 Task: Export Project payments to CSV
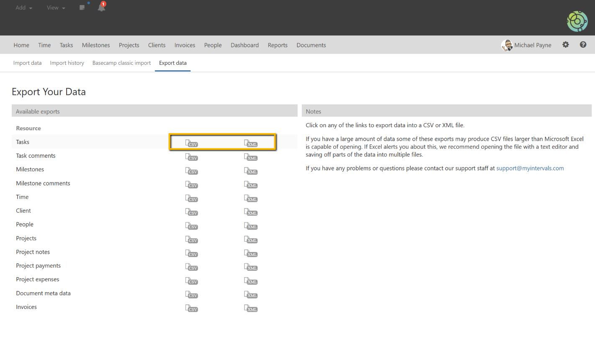(191, 268)
